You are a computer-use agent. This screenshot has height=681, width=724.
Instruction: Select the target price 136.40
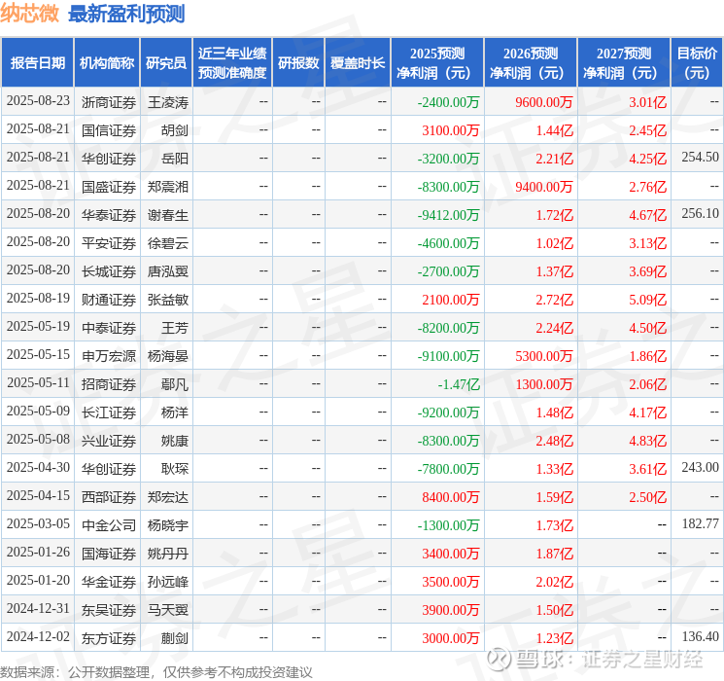point(700,636)
